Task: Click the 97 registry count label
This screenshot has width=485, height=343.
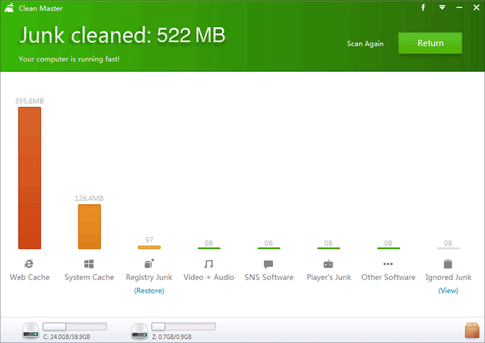Action: point(149,240)
